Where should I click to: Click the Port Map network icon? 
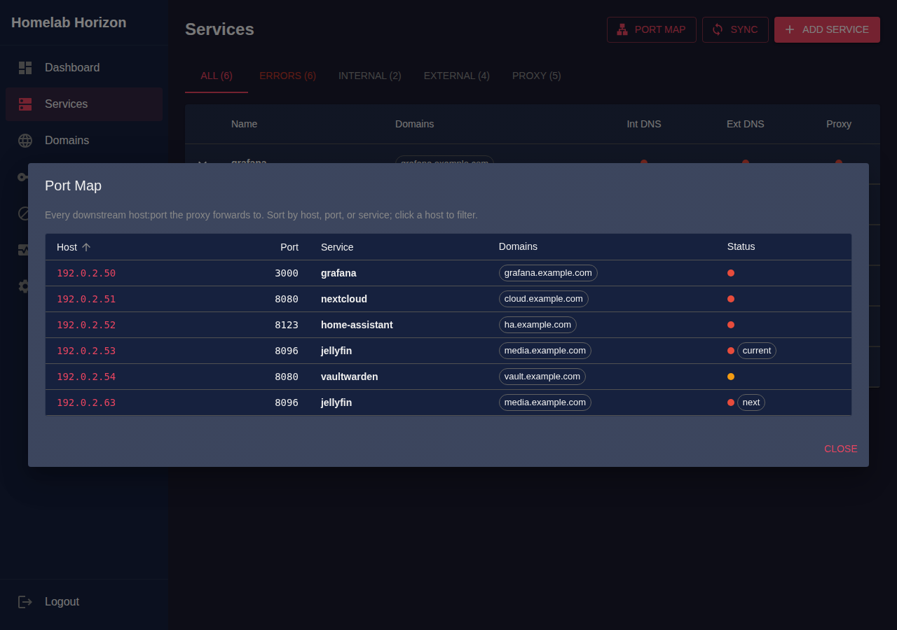click(622, 29)
